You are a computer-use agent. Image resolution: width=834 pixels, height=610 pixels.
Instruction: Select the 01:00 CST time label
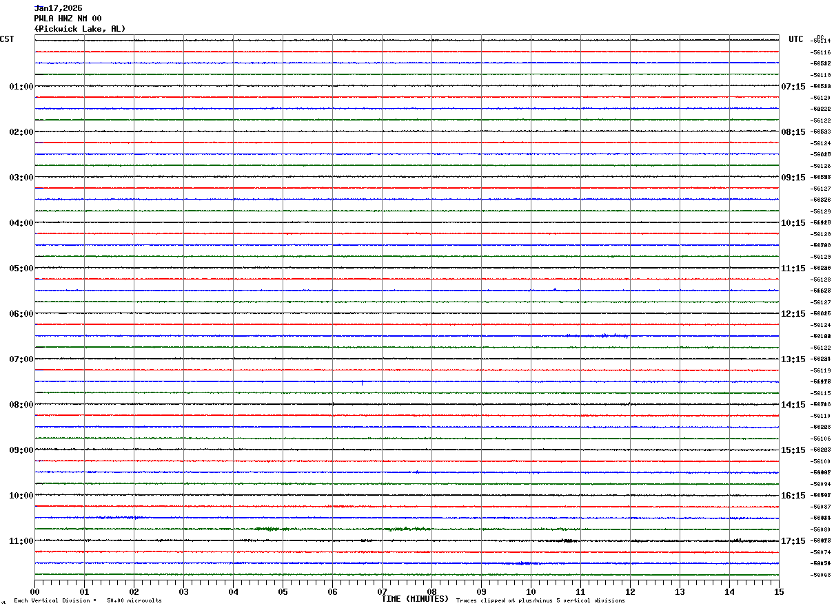(x=21, y=87)
